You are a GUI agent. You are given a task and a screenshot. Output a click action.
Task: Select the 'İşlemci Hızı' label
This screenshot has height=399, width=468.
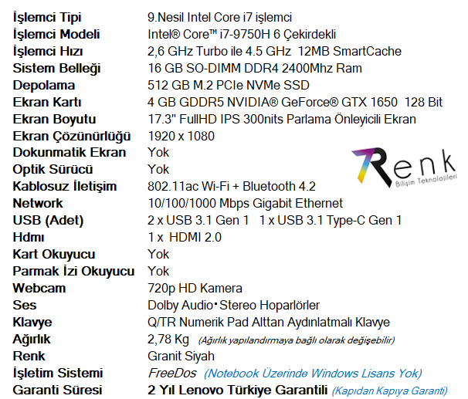pyautogui.click(x=48, y=51)
